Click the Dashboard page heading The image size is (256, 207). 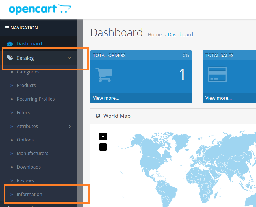pos(117,33)
